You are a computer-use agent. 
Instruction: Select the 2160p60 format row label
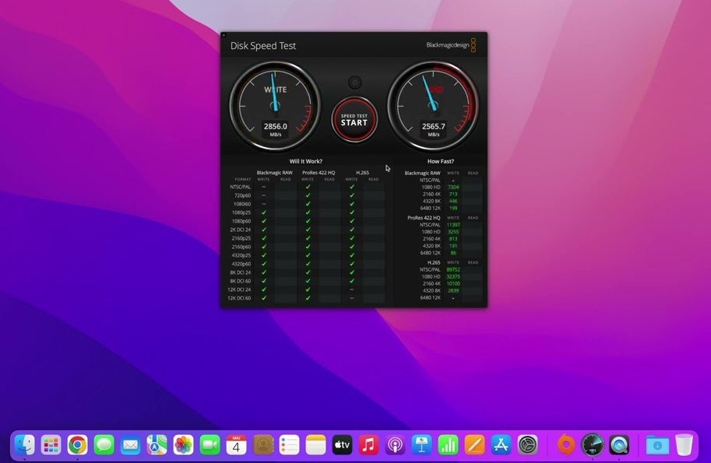point(241,247)
